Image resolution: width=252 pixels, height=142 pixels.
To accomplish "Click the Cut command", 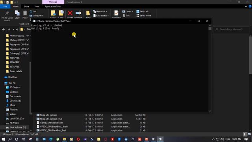I will click(x=33, y=11).
